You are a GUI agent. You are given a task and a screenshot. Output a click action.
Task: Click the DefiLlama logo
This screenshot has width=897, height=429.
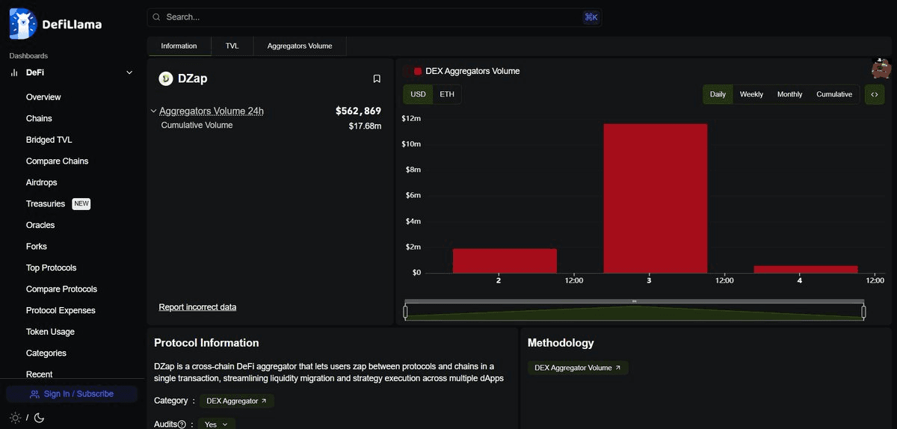pyautogui.click(x=55, y=24)
